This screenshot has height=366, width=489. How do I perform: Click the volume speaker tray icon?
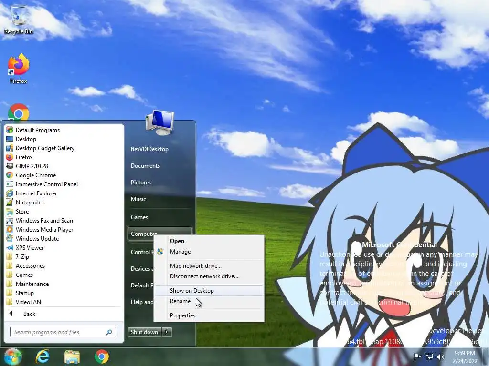tap(441, 356)
